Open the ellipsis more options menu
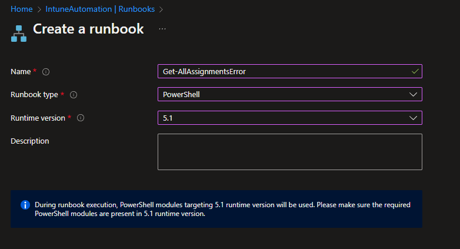The image size is (460, 249). pos(162,29)
